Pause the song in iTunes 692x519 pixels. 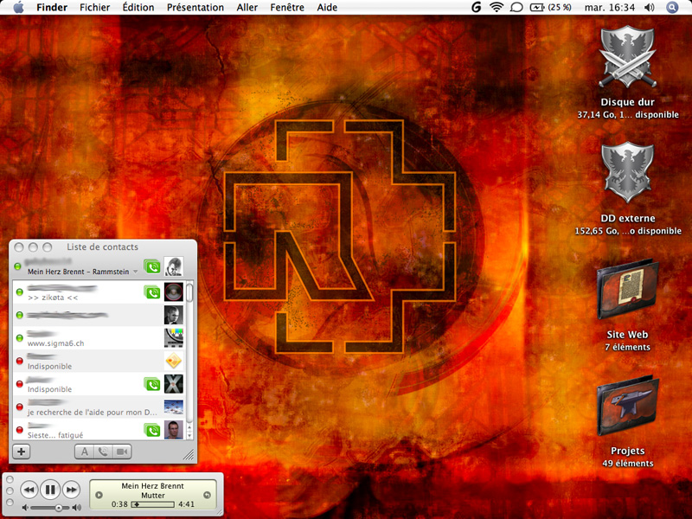coord(50,490)
